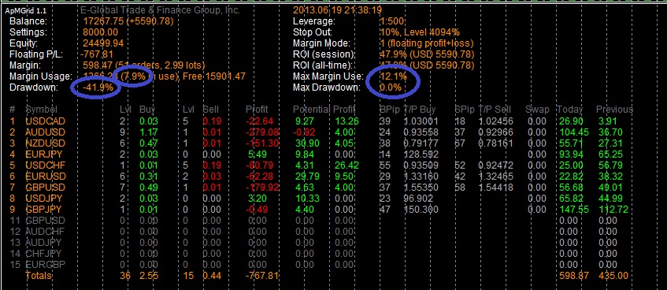Click the "Totals" row label
The width and height of the screenshot is (667, 290).
click(x=39, y=276)
